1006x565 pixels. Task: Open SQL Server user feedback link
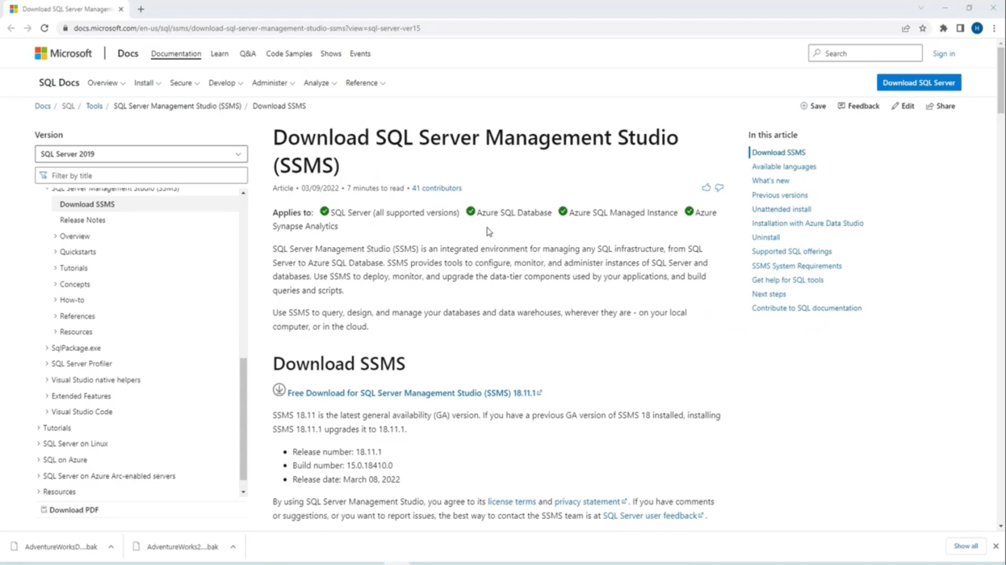click(x=653, y=515)
